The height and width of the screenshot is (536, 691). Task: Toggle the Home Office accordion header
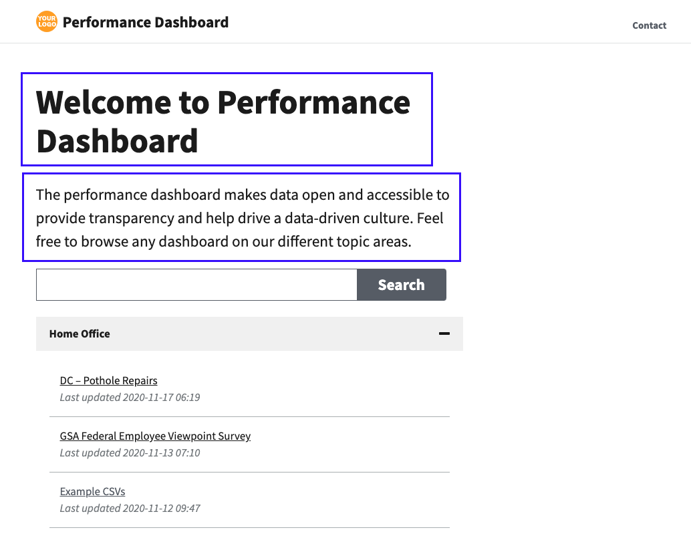249,333
